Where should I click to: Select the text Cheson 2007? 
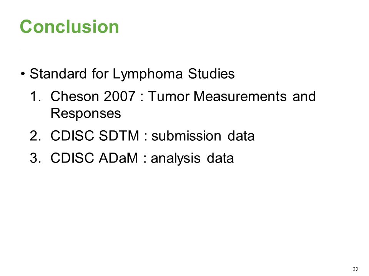[93, 97]
